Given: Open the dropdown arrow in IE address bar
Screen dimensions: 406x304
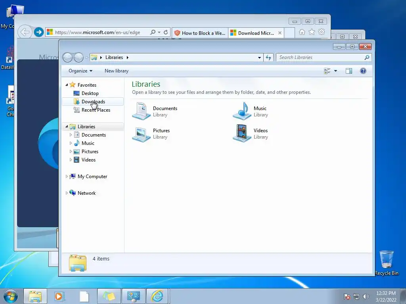Looking at the screenshot, I should coord(159,32).
